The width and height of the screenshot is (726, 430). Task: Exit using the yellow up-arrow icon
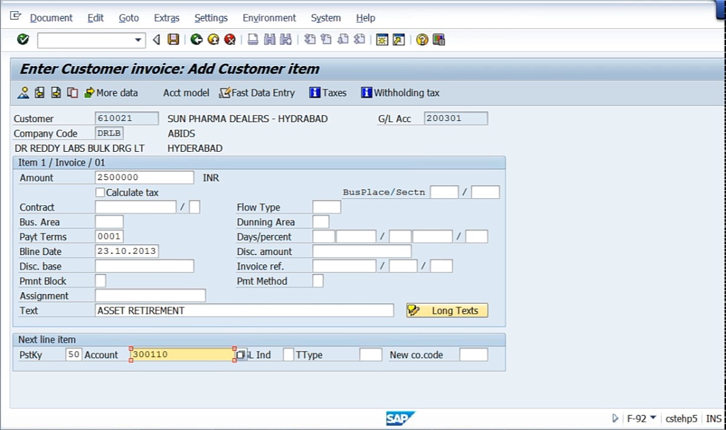click(x=213, y=40)
